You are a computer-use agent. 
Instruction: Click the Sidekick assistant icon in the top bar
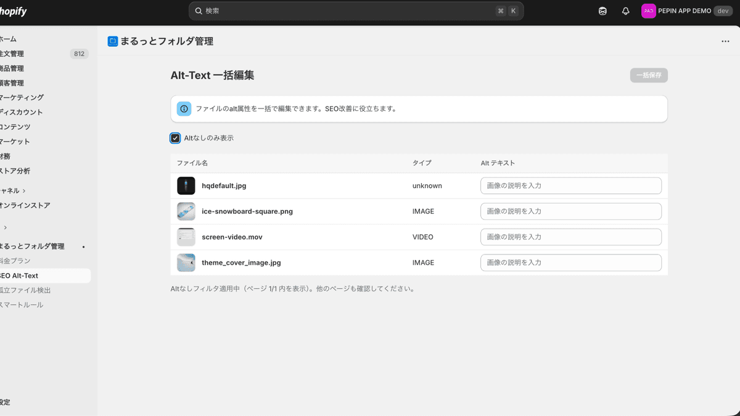(602, 10)
